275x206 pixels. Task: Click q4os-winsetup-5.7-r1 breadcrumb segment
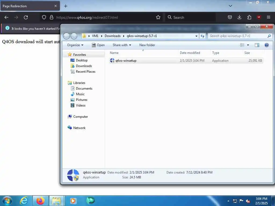pos(142,36)
